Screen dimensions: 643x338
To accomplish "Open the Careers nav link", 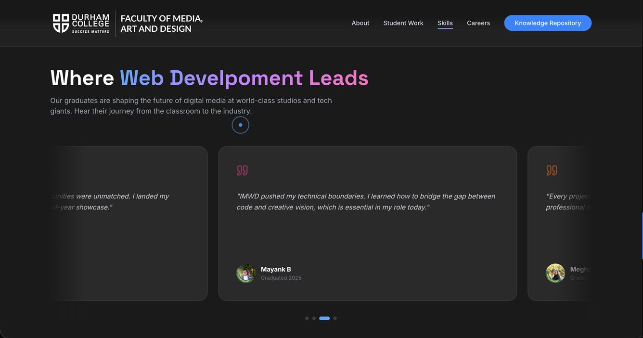I will pyautogui.click(x=478, y=23).
